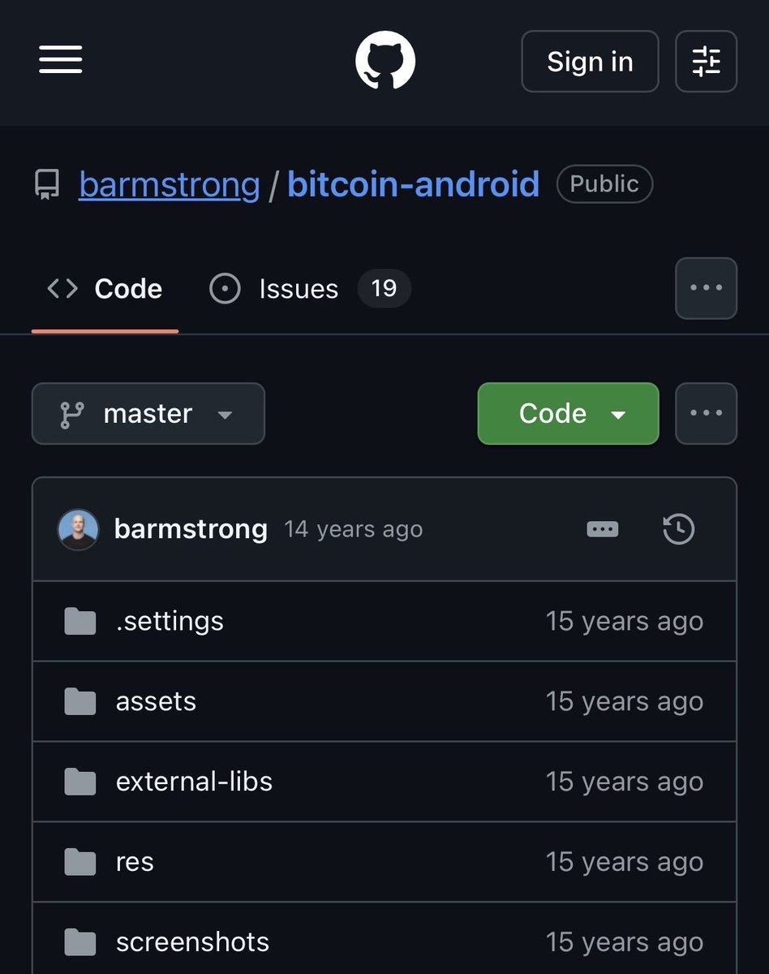Open the Issues tab circle icon

225,289
